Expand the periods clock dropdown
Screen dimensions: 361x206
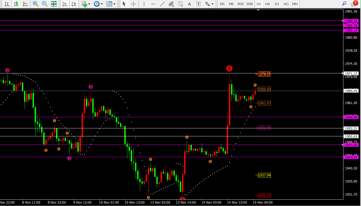click(x=102, y=4)
